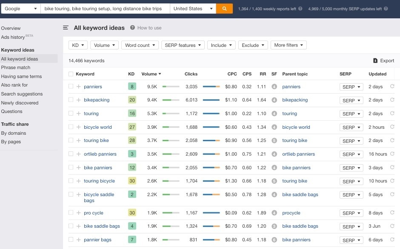Expand the SERP features filter
This screenshot has width=400, height=249.
[183, 45]
